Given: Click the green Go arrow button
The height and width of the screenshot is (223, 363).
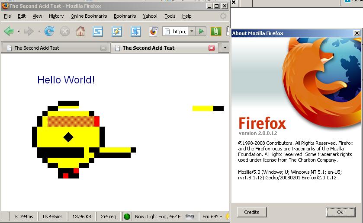Looking at the screenshot, I should coord(201,31).
